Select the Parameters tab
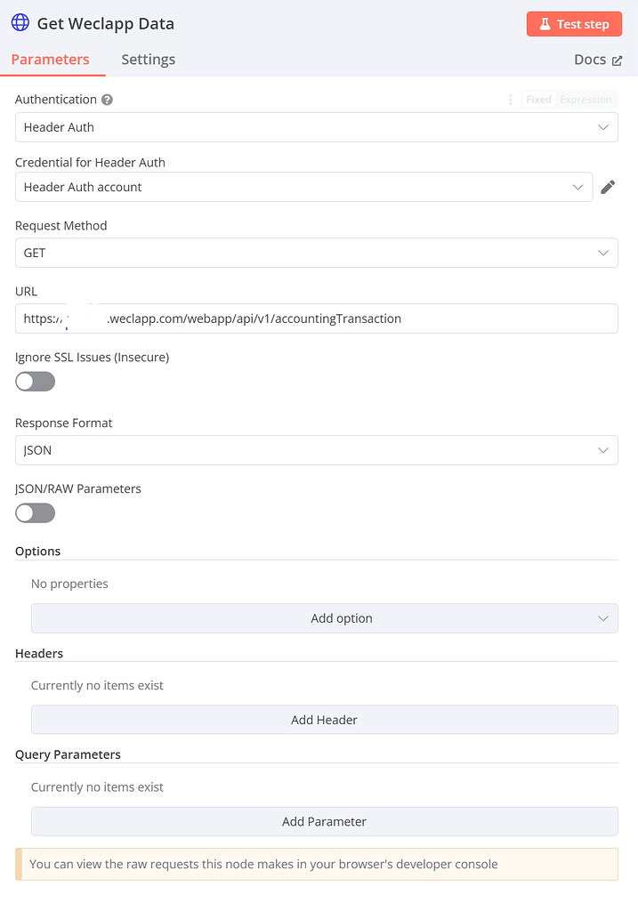Viewport: 638px width, 911px height. point(51,60)
